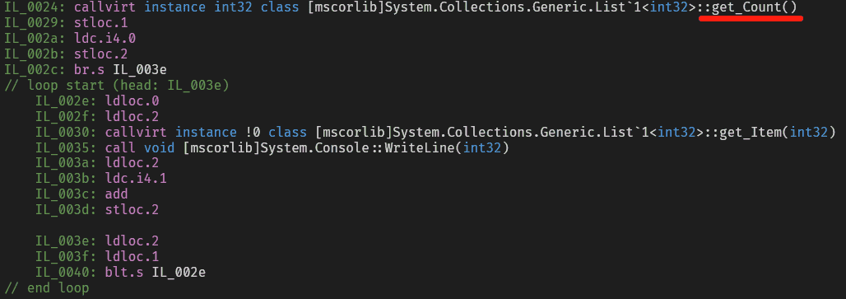846x299 pixels.
Task: Click the ldloc.2 opcode at IL_003e
Action: click(x=132, y=241)
